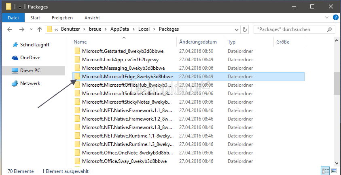Switch to details view in status bar
The height and width of the screenshot is (175, 341).
coord(325,171)
